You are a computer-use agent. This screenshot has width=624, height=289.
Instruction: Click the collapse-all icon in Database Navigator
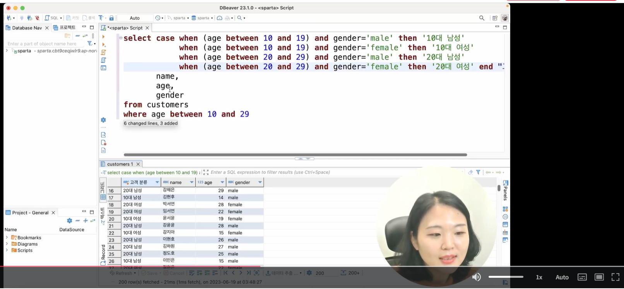pyautogui.click(x=77, y=36)
